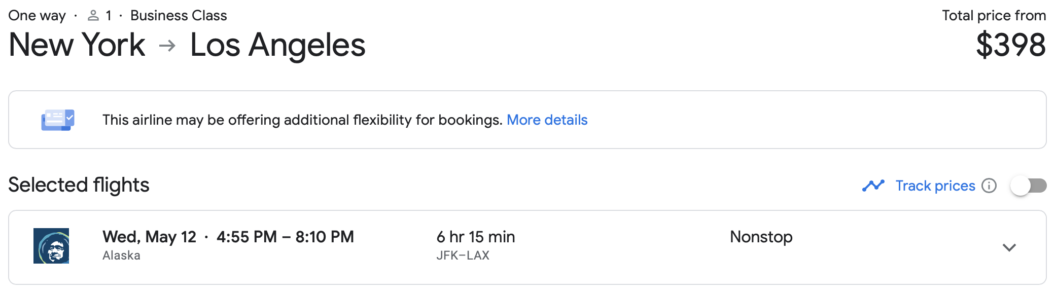Expand the Alaska flight details chevron
Screen dimensions: 1056x293
pyautogui.click(x=1009, y=247)
